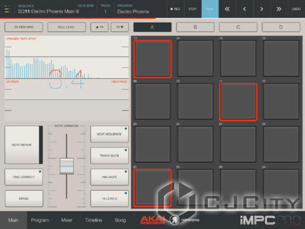This screenshot has width=305, height=229.
Task: Toggle the Full Level button
Action: [x=67, y=27]
